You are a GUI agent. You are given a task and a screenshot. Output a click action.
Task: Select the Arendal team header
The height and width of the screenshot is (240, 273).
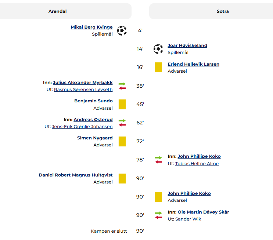(x=57, y=11)
